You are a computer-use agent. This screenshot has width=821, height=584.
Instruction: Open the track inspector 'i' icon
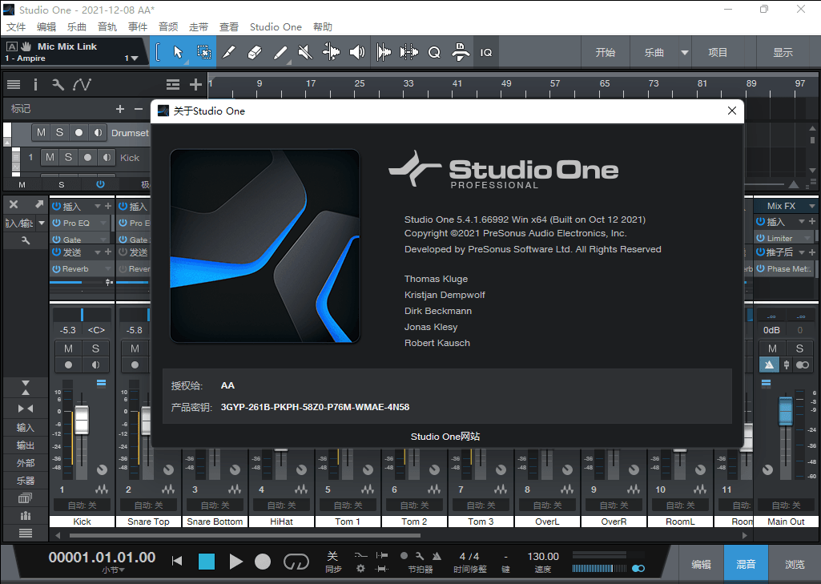35,84
